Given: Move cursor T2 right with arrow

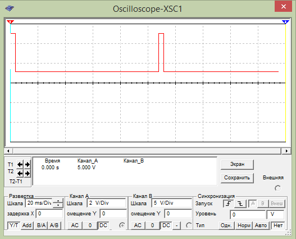Looking at the screenshot, I should point(28,173).
